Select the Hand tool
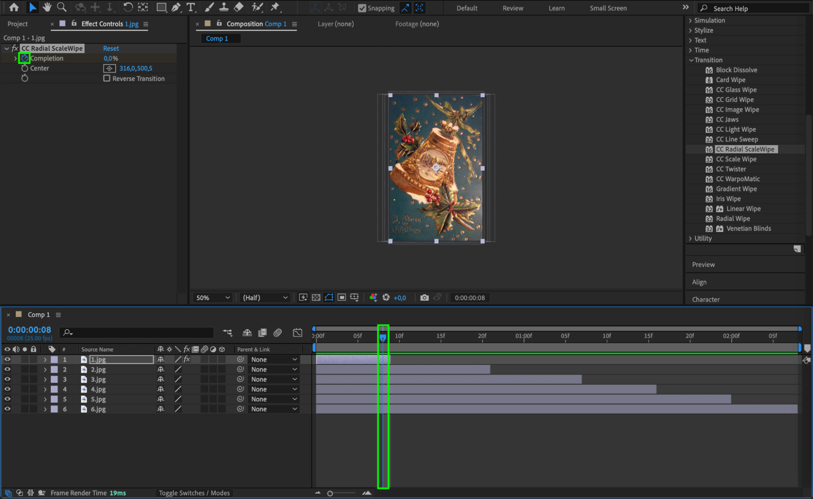The image size is (813, 499). pos(47,7)
